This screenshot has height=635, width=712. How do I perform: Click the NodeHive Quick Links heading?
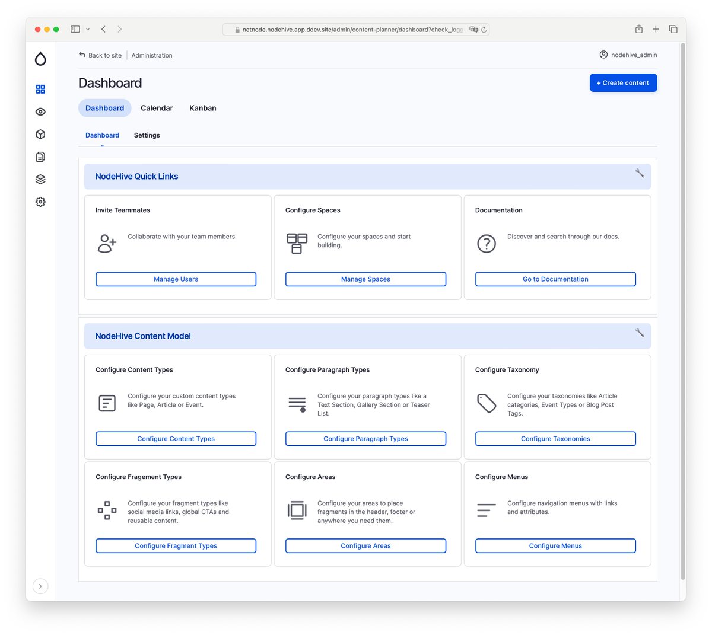[136, 177]
